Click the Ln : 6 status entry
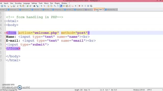The image size is (163, 91). [102, 90]
